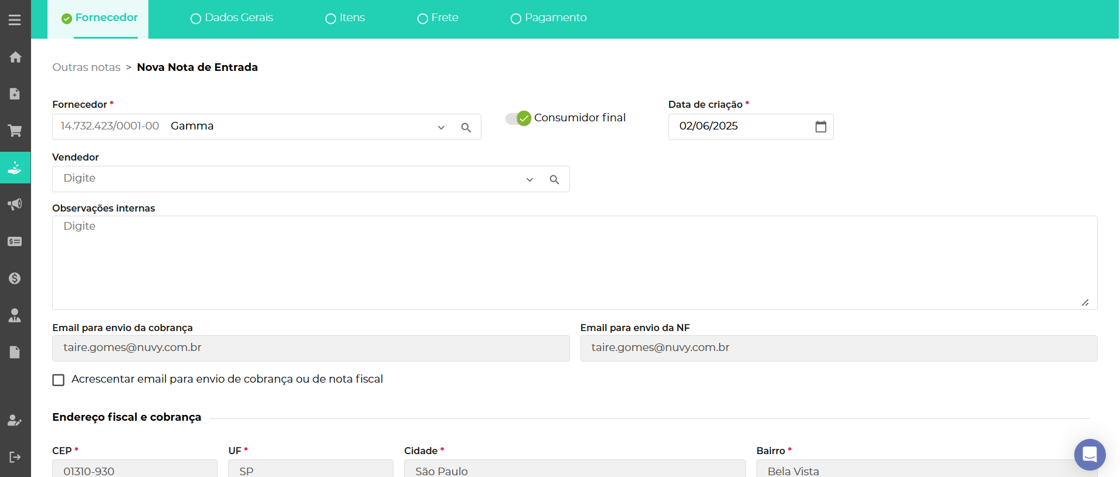Click the Frete step tab

438,18
